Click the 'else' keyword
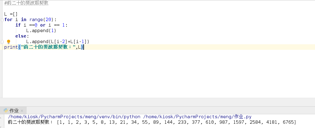This screenshot has width=315, height=128. coord(21,36)
